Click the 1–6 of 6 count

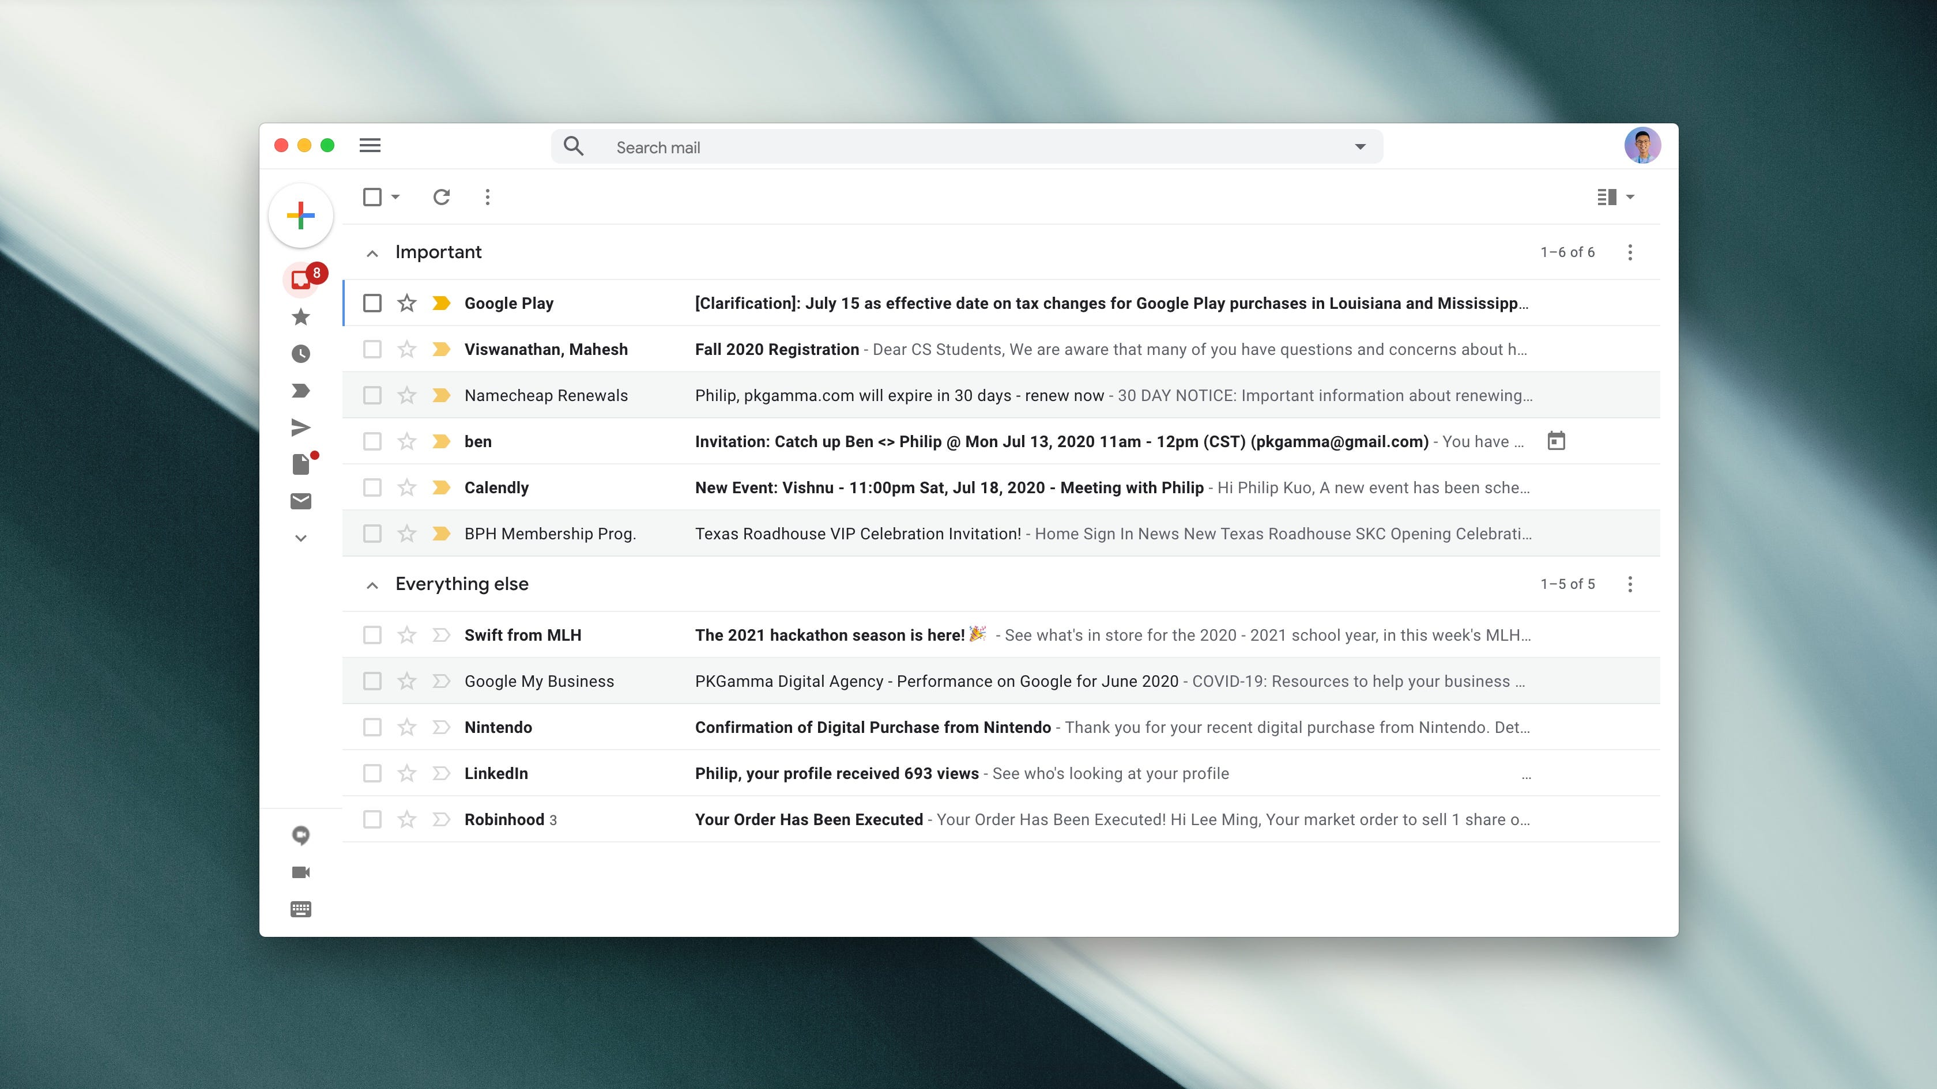coord(1567,252)
